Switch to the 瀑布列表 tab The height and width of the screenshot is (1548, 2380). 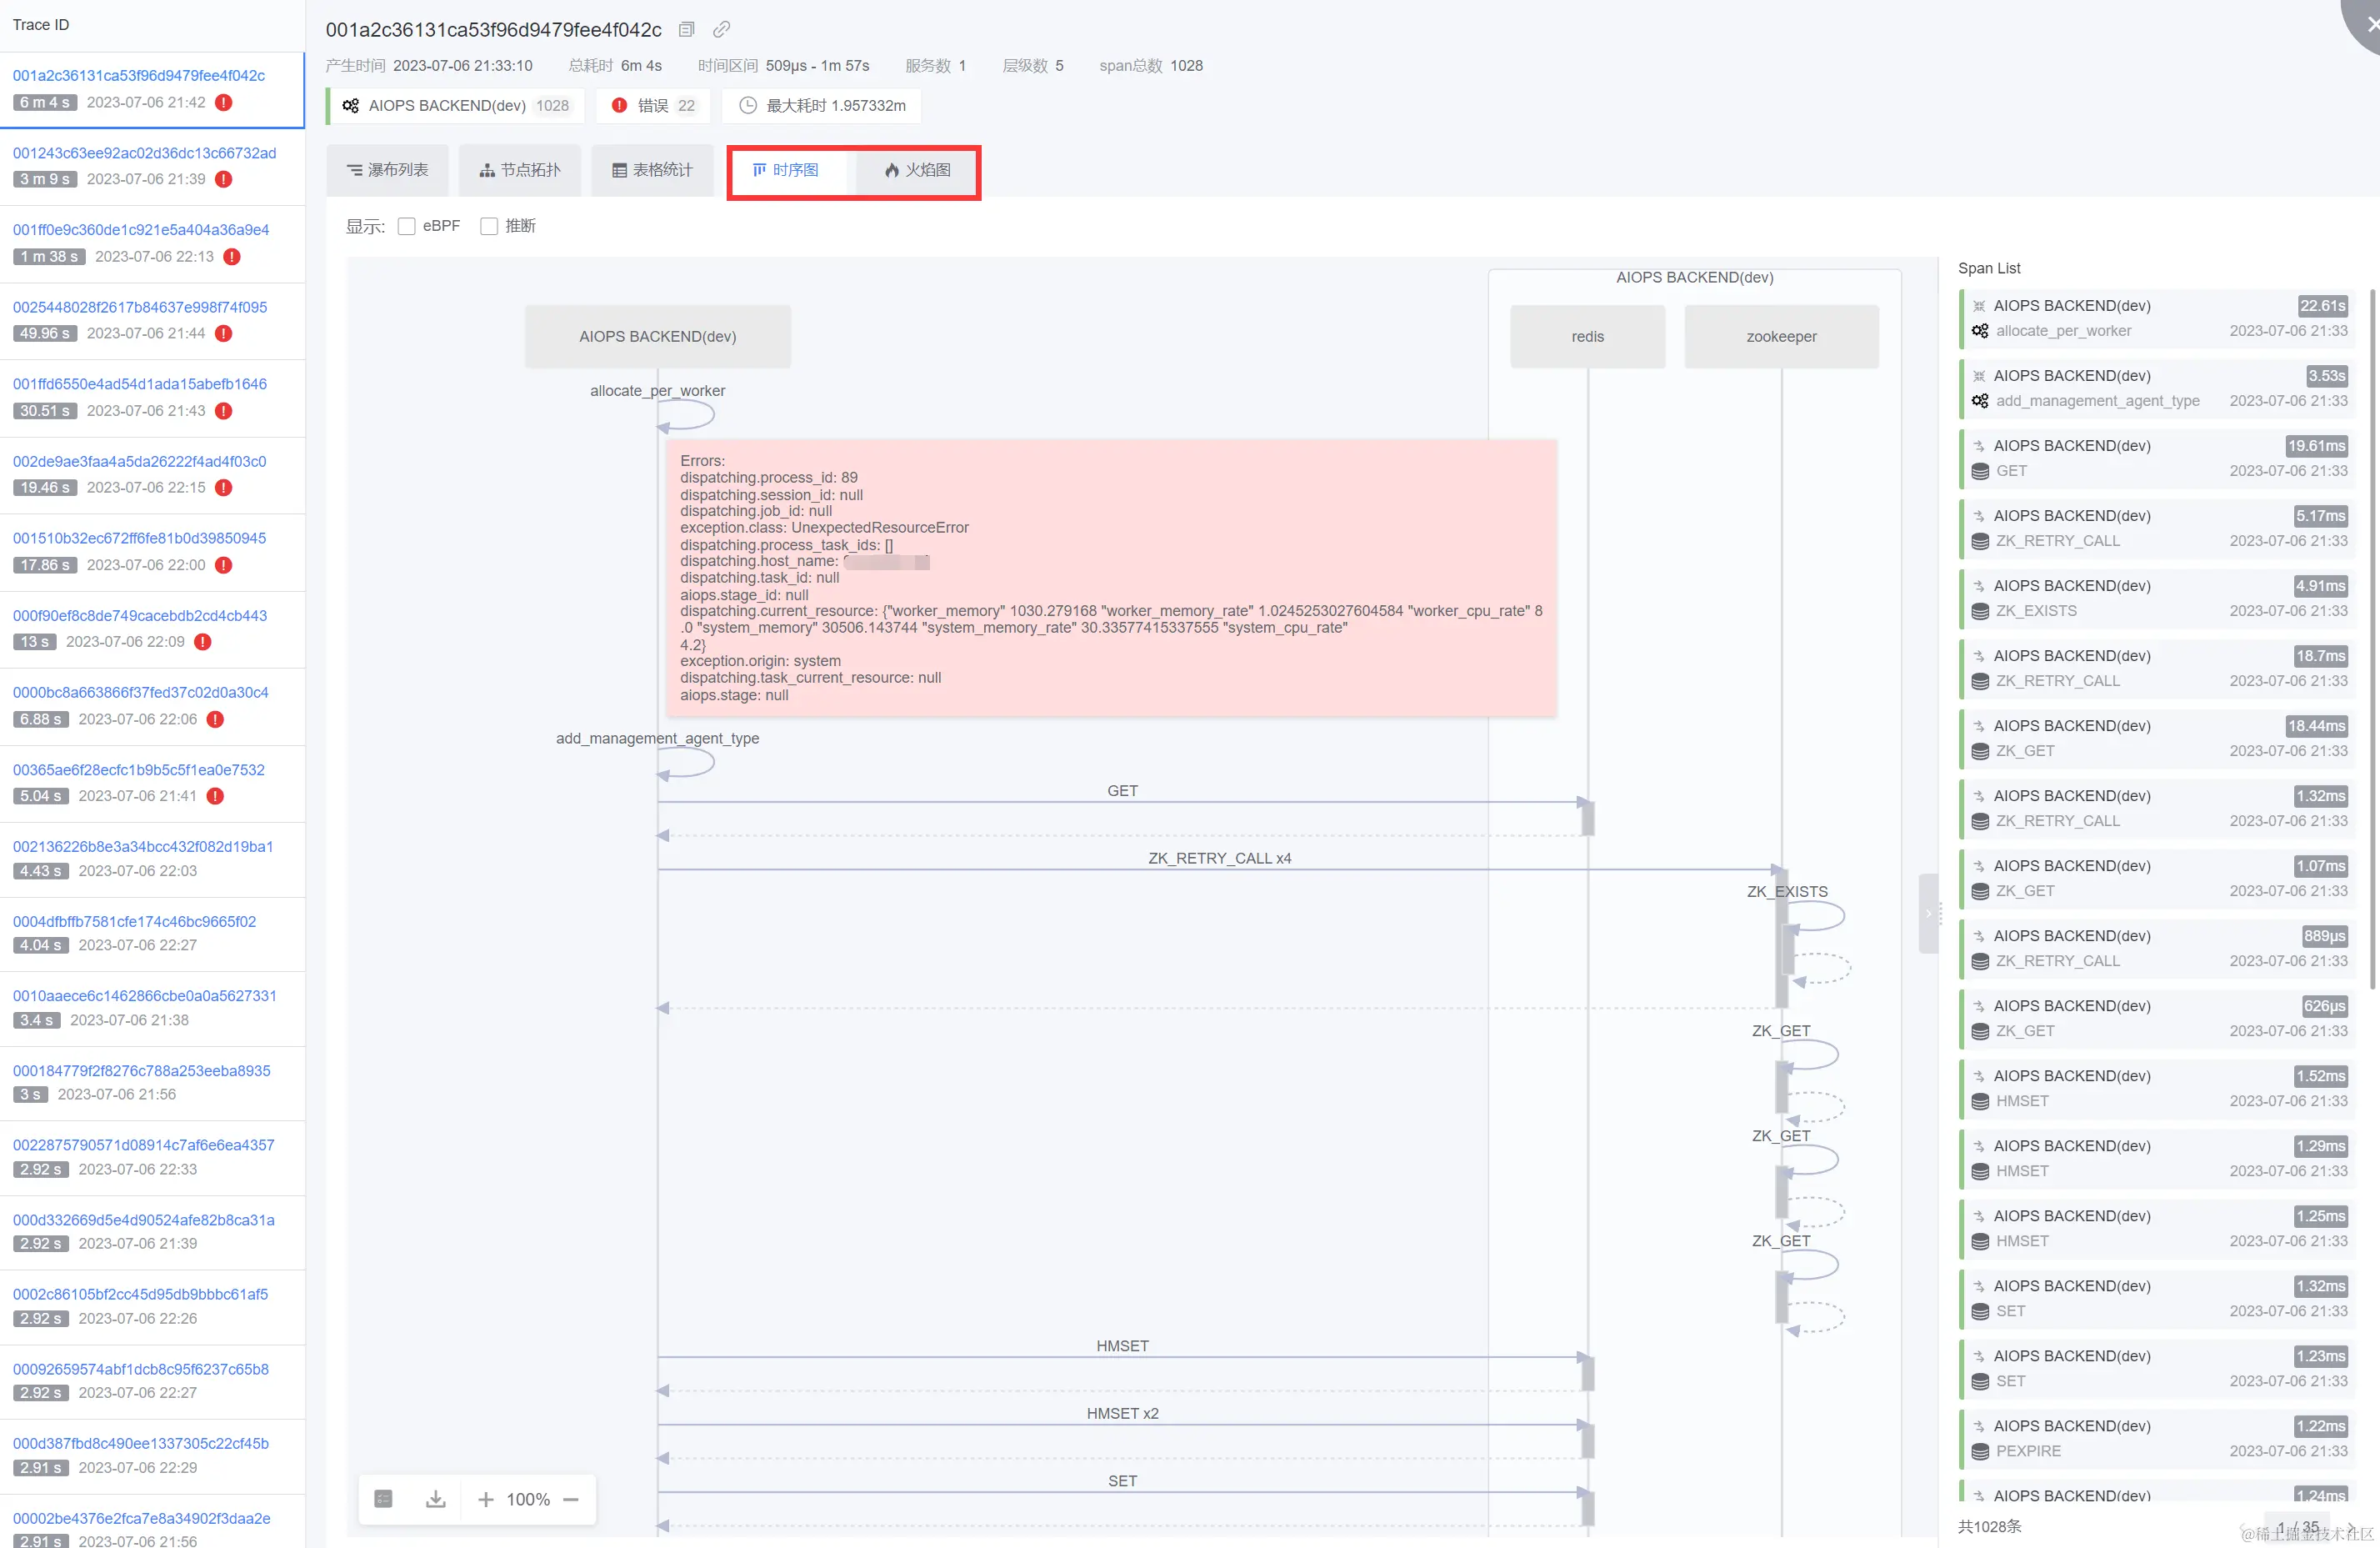[387, 170]
